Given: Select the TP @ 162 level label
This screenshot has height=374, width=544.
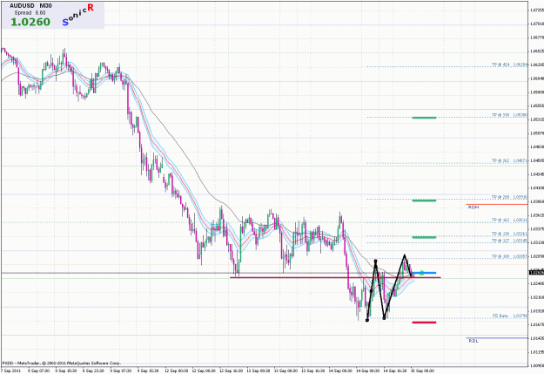Looking at the screenshot, I should tap(509, 220).
